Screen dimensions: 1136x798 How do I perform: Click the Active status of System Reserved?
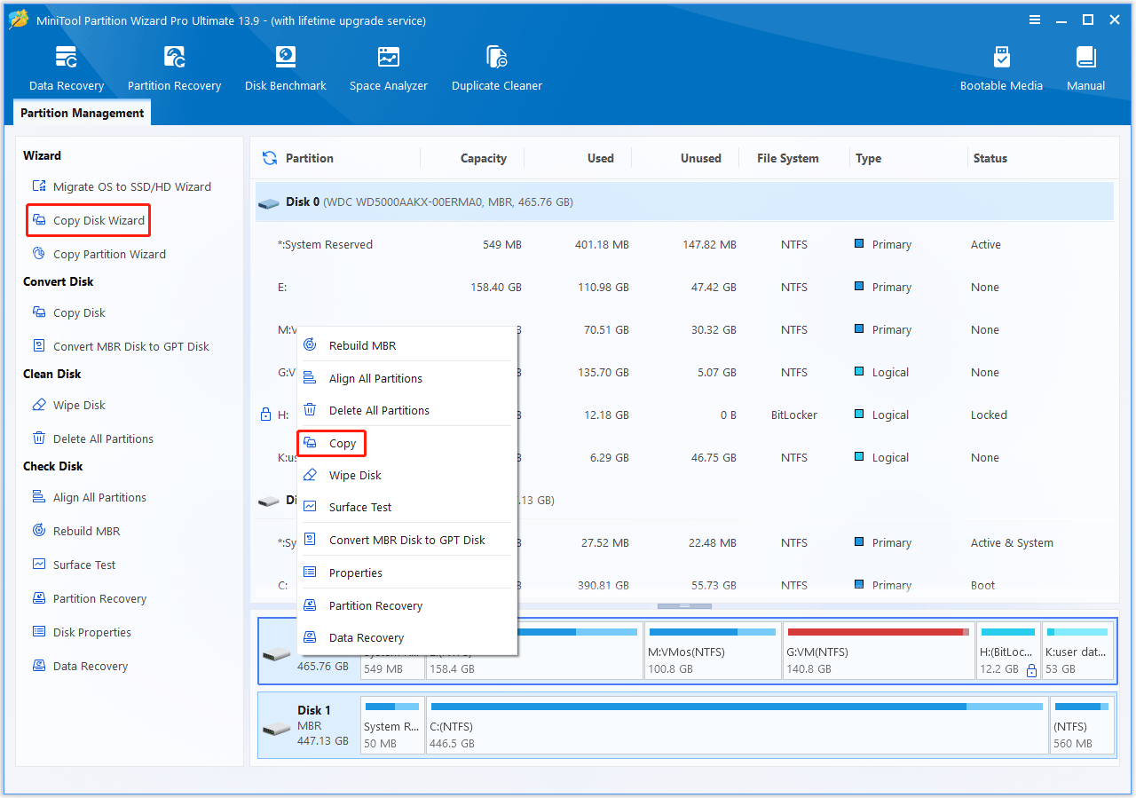(x=985, y=244)
